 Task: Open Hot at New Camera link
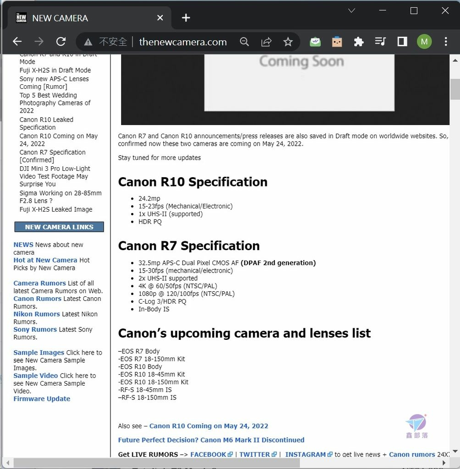pyautogui.click(x=45, y=260)
